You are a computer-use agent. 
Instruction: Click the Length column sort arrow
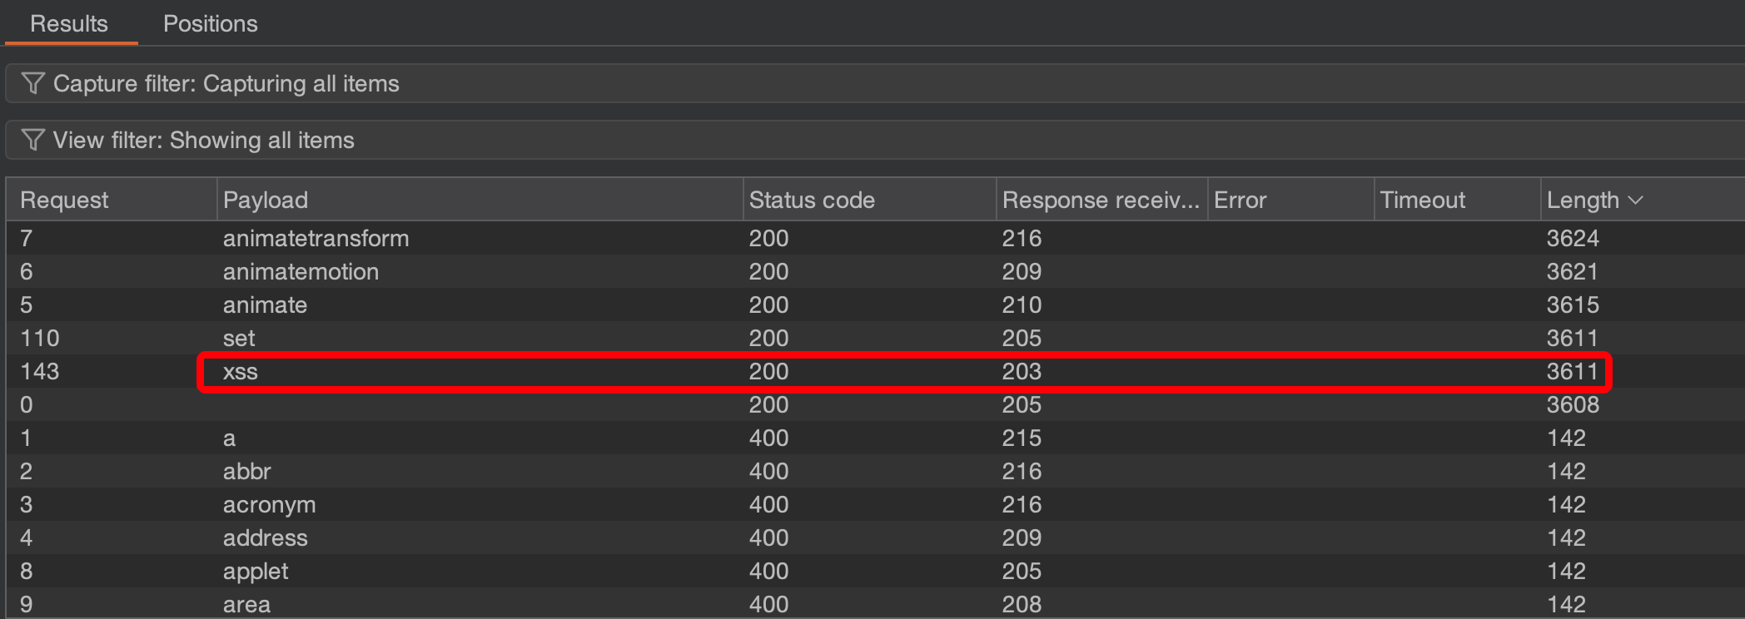coord(1635,201)
